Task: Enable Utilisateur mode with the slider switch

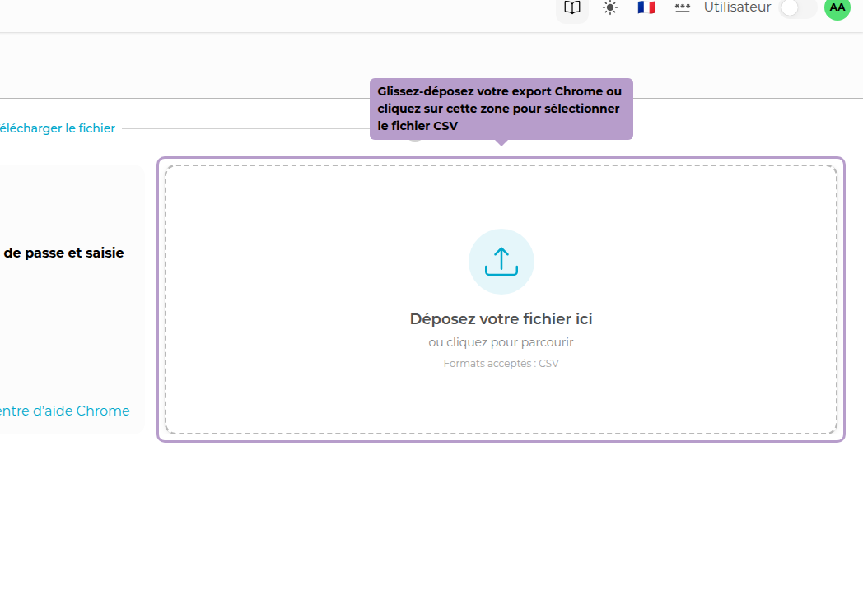Action: (795, 7)
